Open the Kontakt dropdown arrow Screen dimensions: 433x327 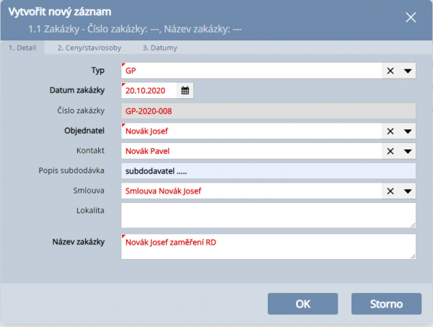[408, 152]
